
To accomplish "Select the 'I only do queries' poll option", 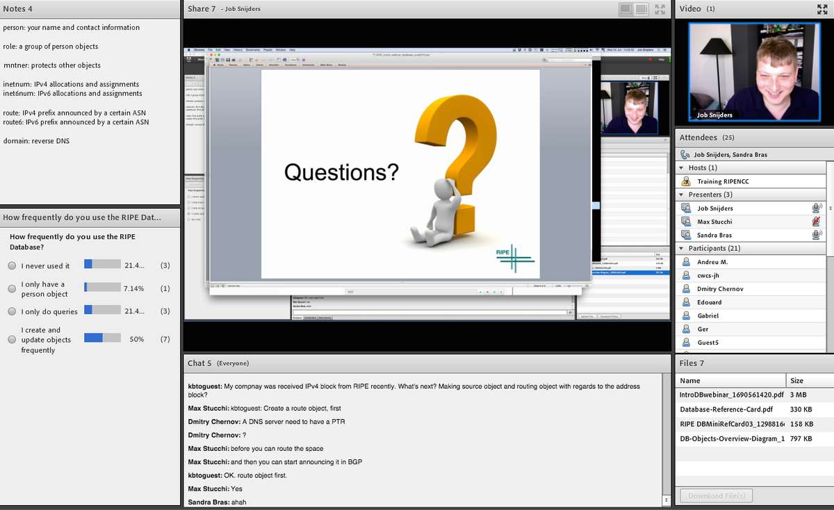I will coord(12,311).
